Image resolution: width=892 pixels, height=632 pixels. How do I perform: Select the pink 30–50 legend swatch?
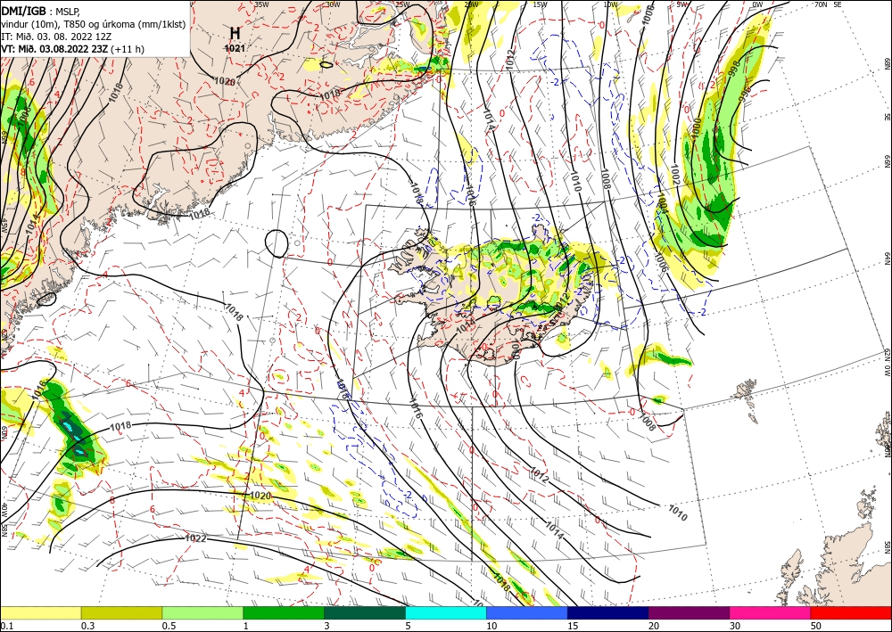click(x=771, y=612)
